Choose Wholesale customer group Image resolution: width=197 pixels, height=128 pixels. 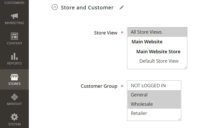[142, 104]
